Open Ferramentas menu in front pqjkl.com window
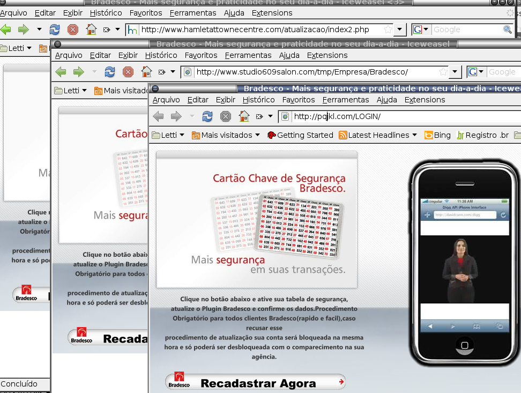Image resolution: width=521 pixels, height=393 pixels. 346,100
